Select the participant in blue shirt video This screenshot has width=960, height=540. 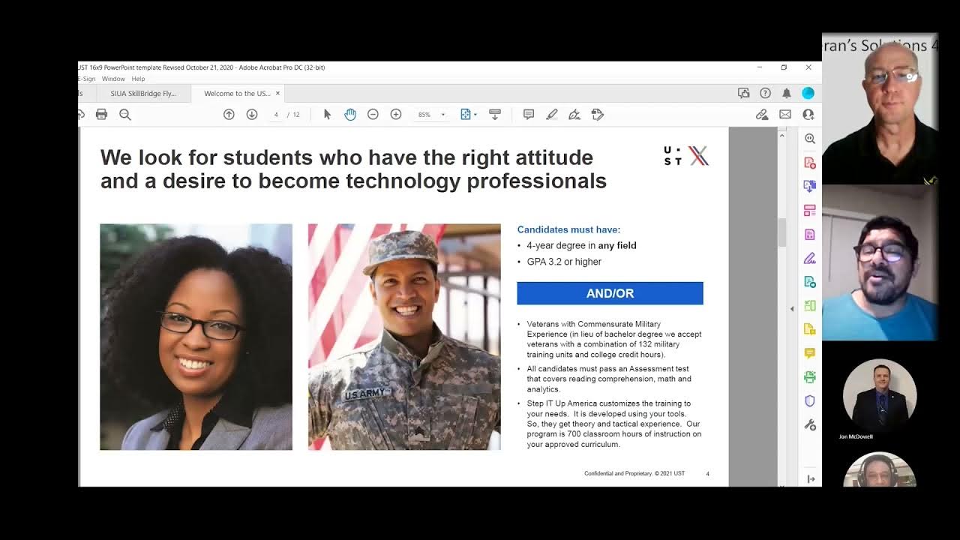click(x=880, y=263)
